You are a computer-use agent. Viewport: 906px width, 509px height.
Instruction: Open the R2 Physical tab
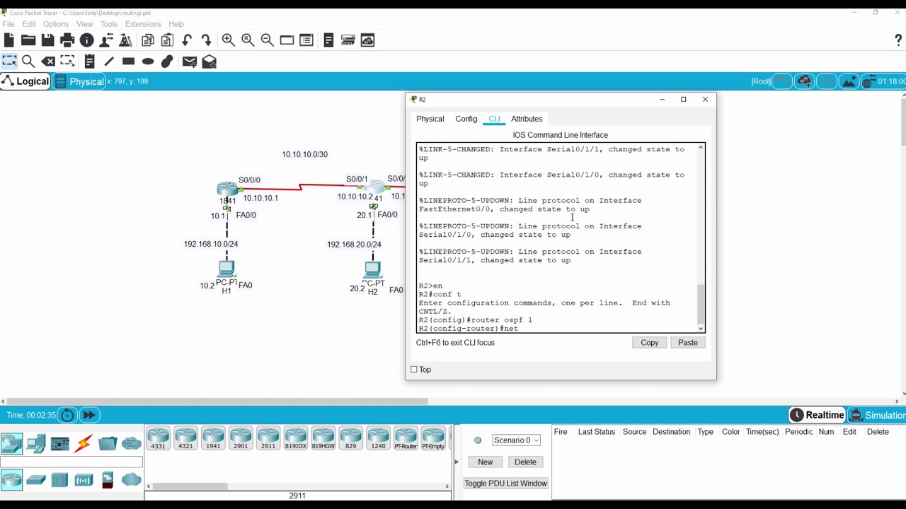pyautogui.click(x=430, y=119)
